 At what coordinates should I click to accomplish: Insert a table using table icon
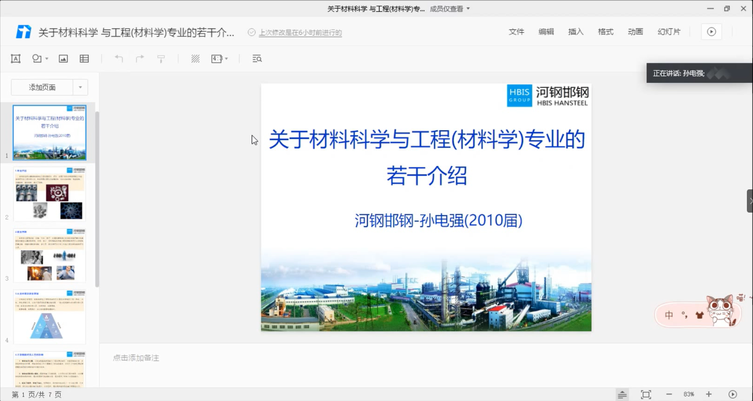pyautogui.click(x=84, y=59)
